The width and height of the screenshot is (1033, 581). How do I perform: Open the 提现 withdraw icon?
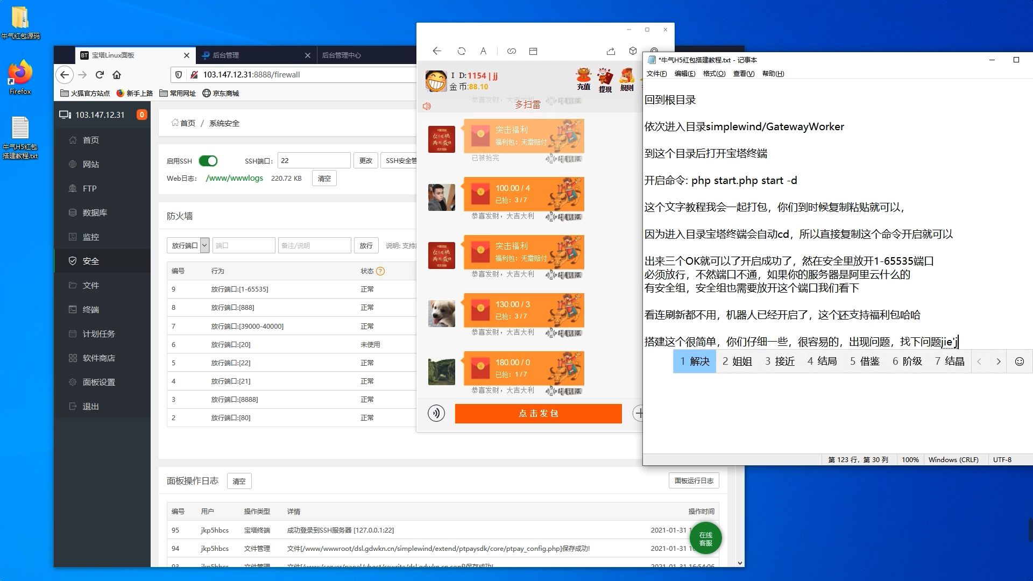(605, 80)
